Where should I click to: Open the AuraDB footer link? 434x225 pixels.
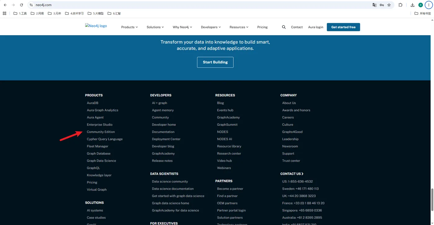click(x=93, y=103)
